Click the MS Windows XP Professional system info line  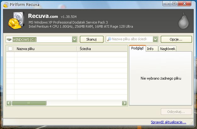68,22
